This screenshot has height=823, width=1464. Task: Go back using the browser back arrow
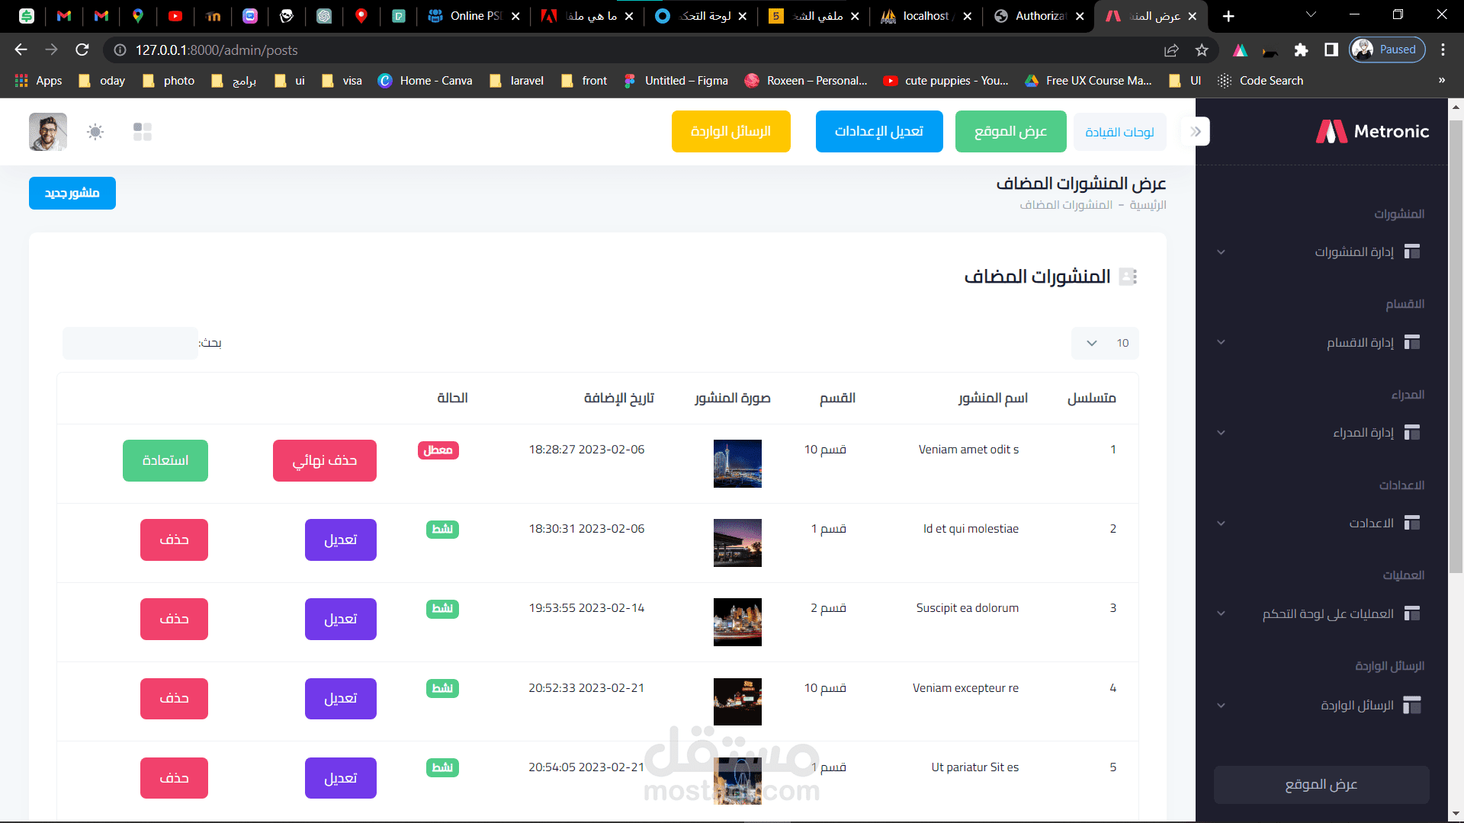pyautogui.click(x=21, y=50)
